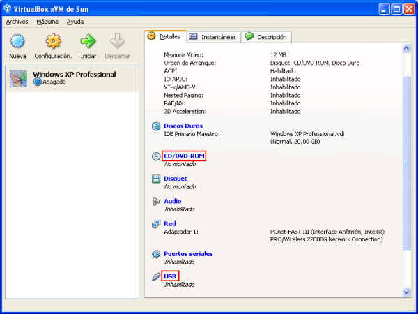Switch to the Descripción tab

pyautogui.click(x=268, y=36)
